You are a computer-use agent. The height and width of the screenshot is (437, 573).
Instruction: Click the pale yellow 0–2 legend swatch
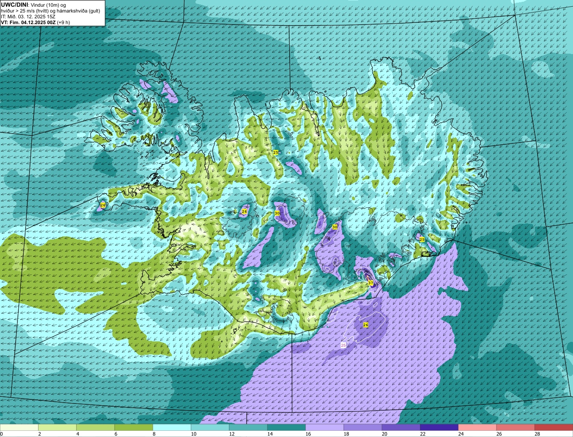coord(19,427)
